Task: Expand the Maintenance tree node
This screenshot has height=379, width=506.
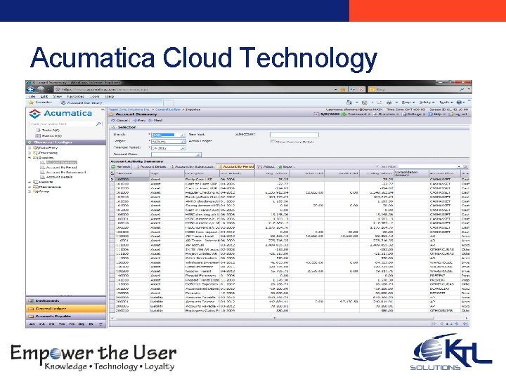Action: (x=30, y=187)
